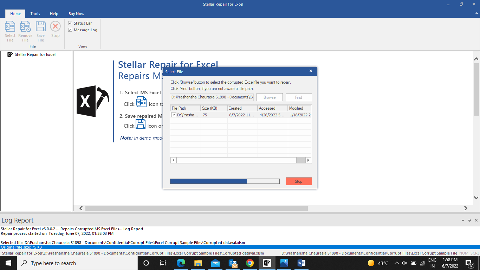Click Stellar Repair for Excel taskbar icon
The image size is (480, 270).
[267, 263]
